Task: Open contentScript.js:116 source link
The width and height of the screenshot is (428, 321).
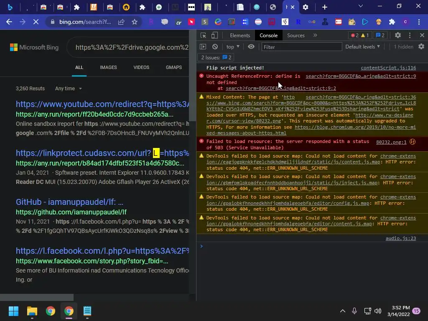Action: pos(388,68)
